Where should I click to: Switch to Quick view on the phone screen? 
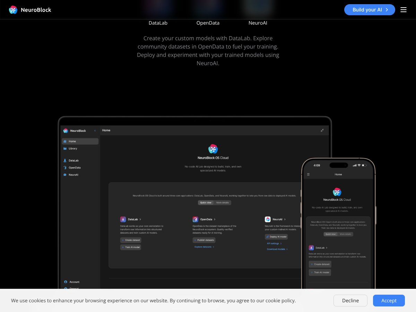coord(331,234)
